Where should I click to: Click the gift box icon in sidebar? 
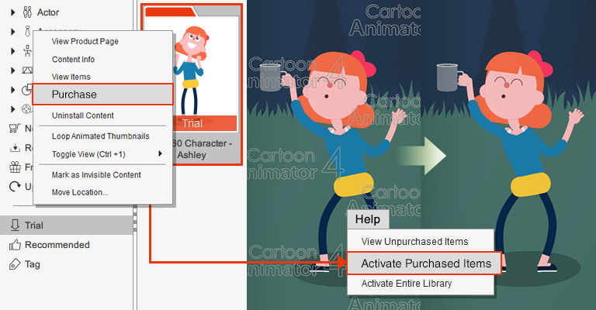pos(14,167)
